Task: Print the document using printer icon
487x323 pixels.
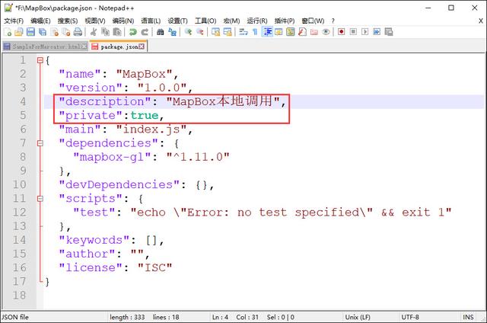Action: [78, 32]
